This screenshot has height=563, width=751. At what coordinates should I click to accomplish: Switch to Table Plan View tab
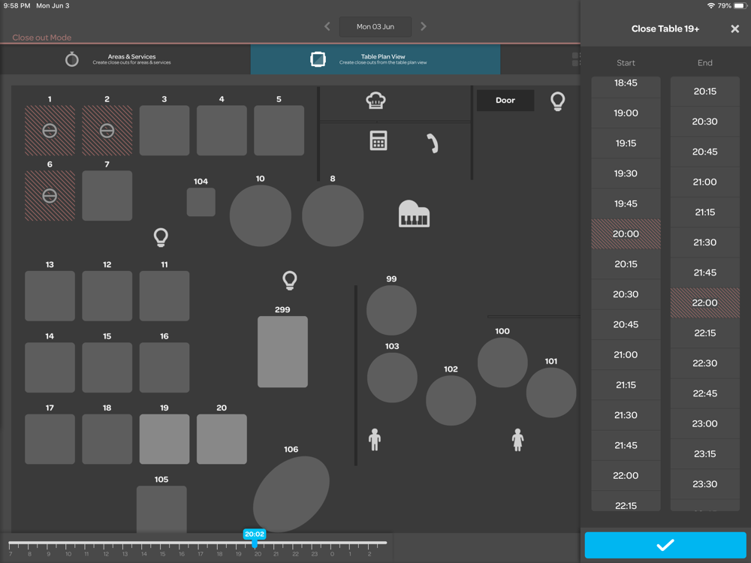pos(375,59)
